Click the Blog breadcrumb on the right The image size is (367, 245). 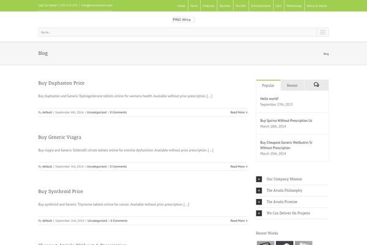pos(326,54)
